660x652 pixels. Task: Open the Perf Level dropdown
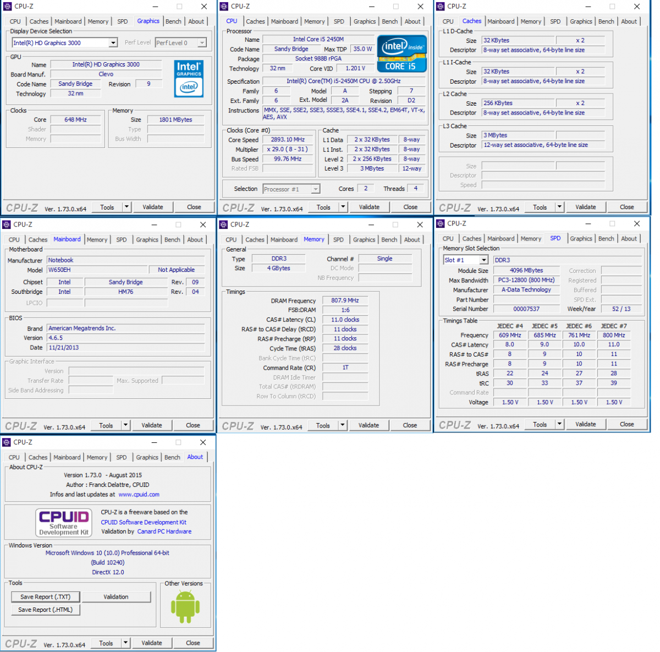pyautogui.click(x=181, y=43)
